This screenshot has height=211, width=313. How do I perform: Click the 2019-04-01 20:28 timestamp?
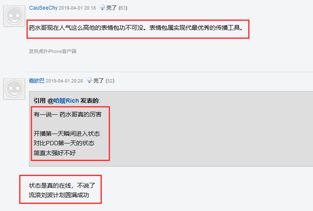tap(64, 81)
